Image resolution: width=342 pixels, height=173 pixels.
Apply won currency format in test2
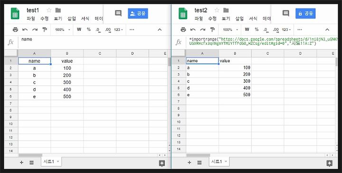[x=247, y=29]
